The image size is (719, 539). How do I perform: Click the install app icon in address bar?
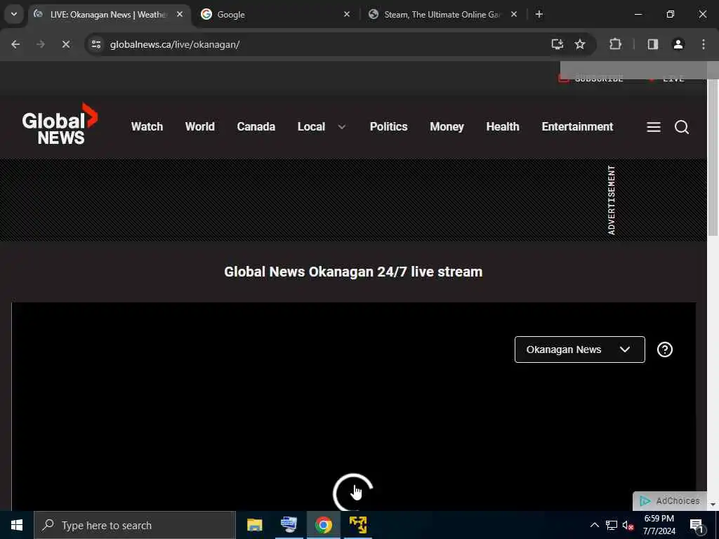557,44
